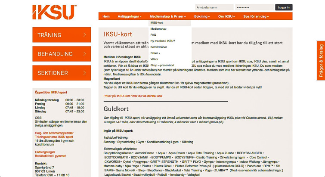The height and width of the screenshot is (177, 325).
Task: Open the Ordningsregler link
Action: 45,152
